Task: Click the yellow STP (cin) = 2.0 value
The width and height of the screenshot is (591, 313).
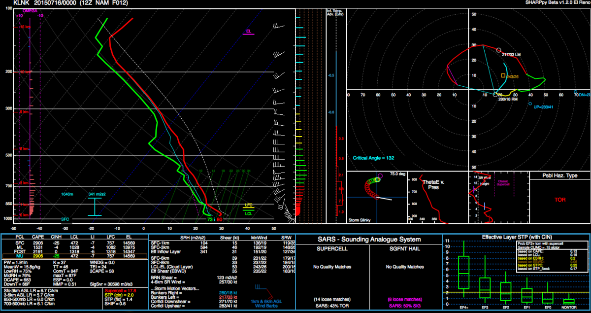Action: 118,296
